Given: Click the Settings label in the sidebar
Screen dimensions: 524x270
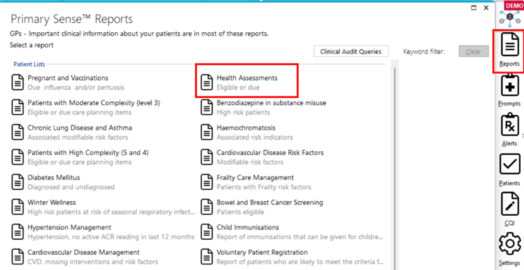Looking at the screenshot, I should (509, 262).
